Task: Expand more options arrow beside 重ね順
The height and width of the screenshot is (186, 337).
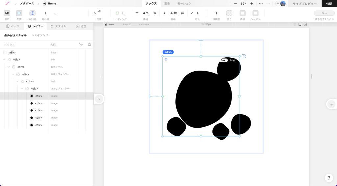Action: pos(55,14)
